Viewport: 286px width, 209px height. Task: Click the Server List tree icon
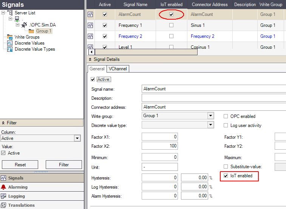(10, 13)
